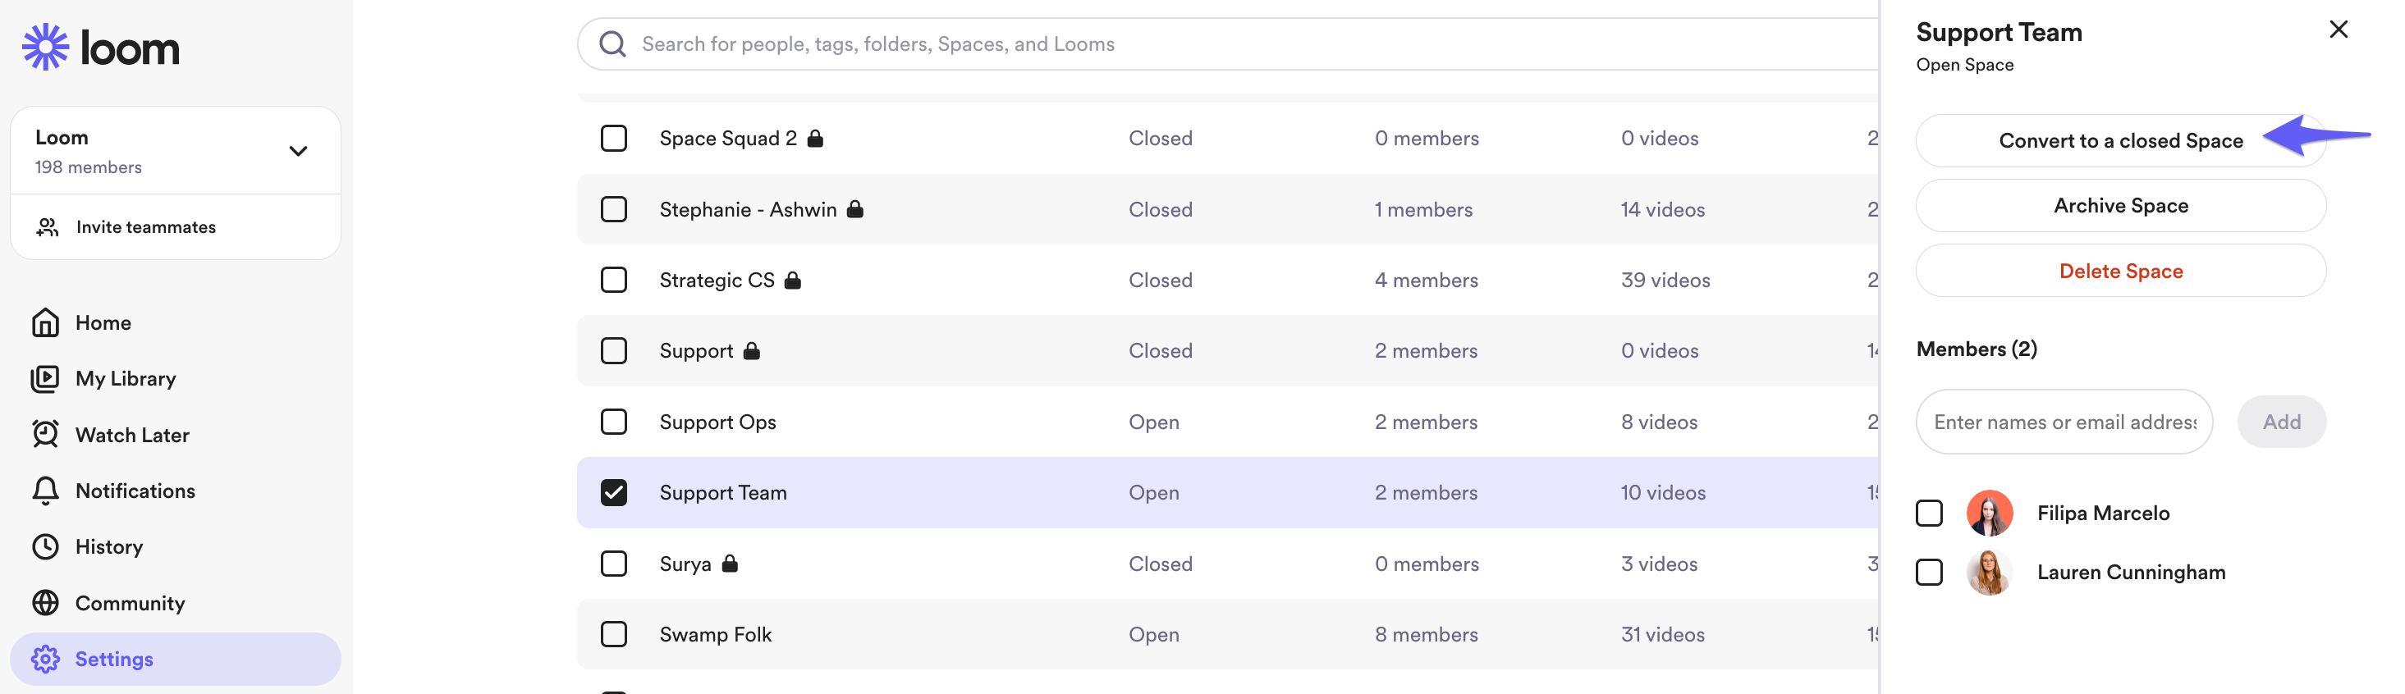The height and width of the screenshot is (694, 2405).
Task: Close the Support Team side panel
Action: click(x=2338, y=30)
